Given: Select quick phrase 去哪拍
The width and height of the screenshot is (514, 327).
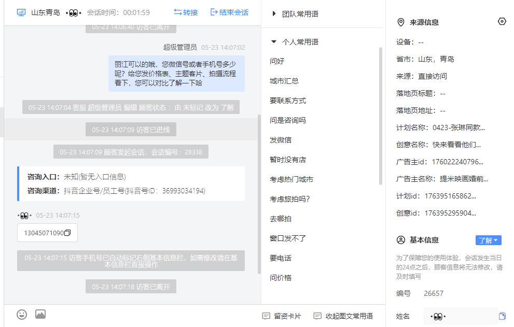Looking at the screenshot, I should tap(281, 219).
